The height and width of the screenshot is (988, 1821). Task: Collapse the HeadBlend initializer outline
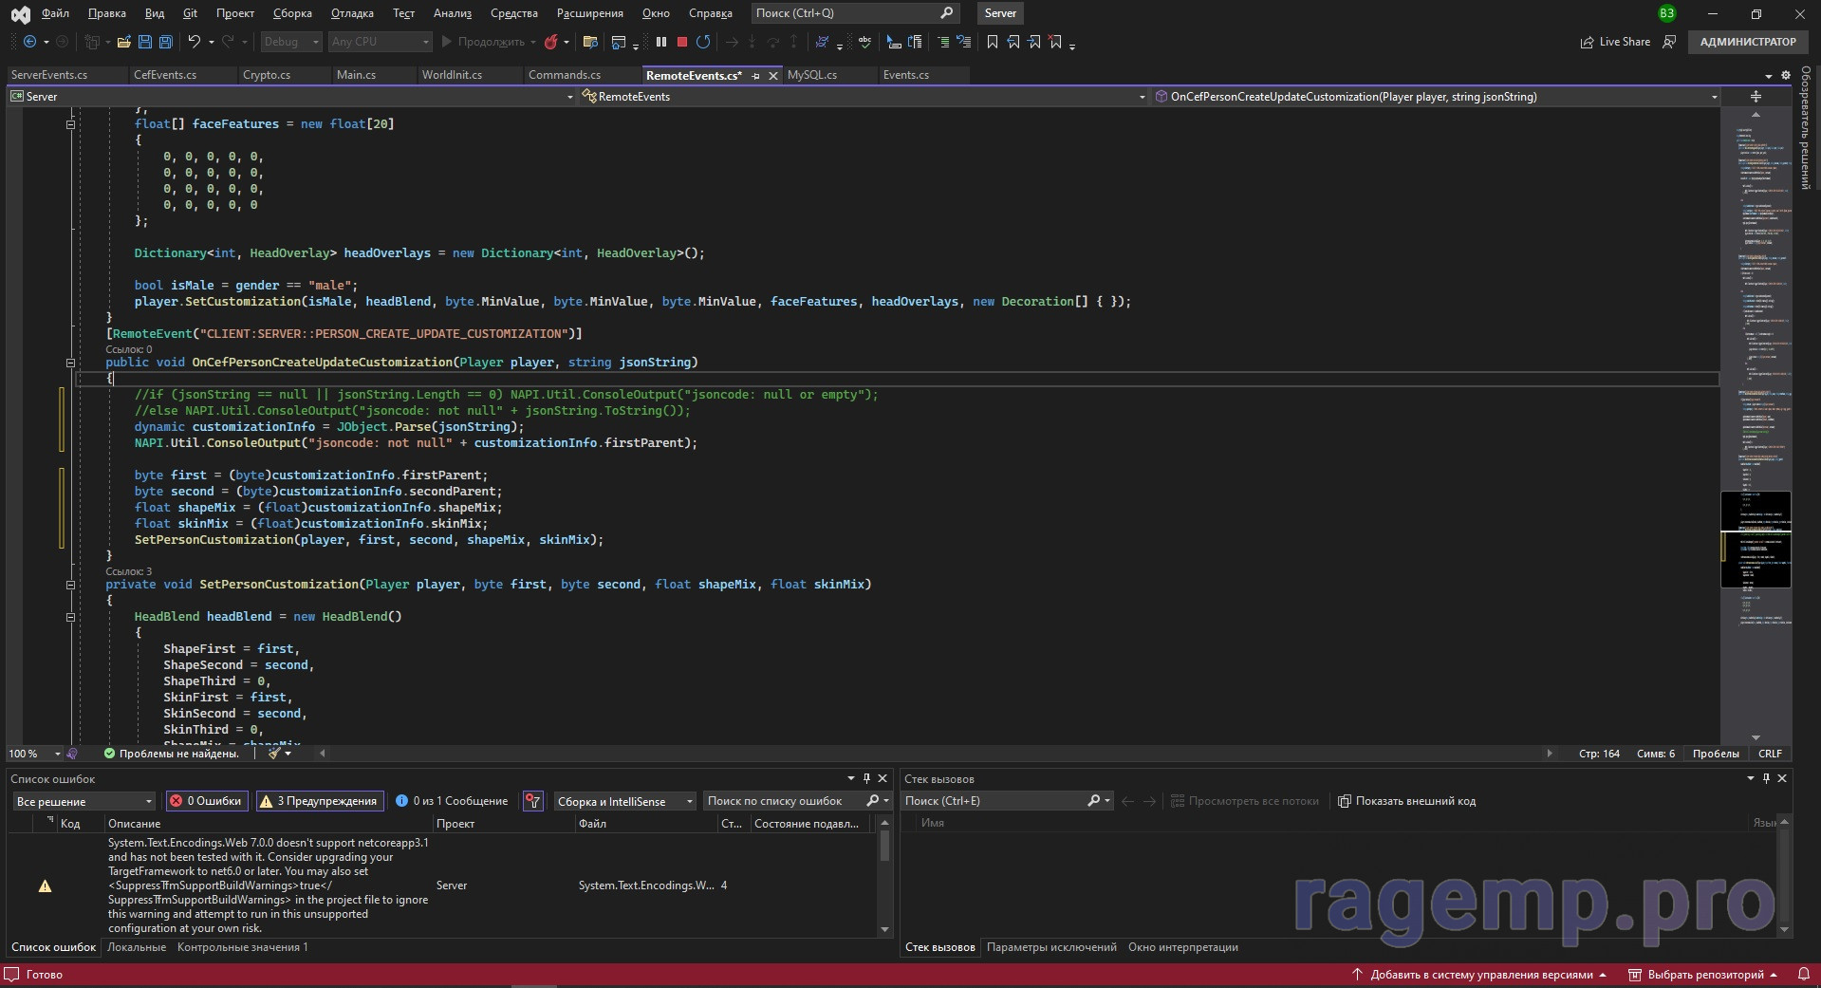(70, 617)
